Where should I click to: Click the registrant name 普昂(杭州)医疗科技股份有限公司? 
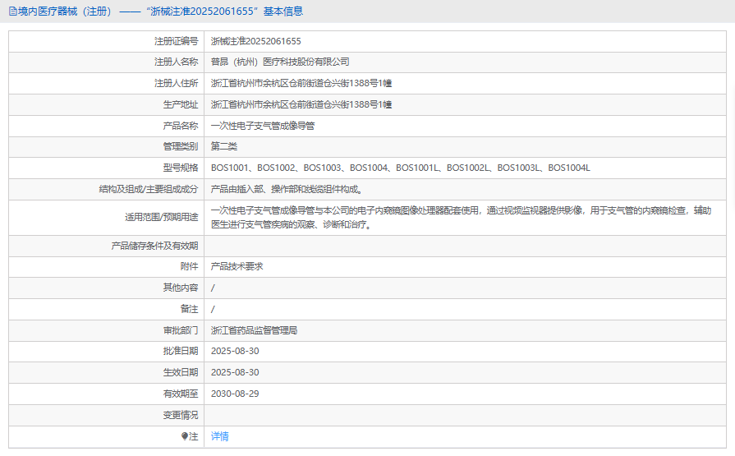point(280,62)
